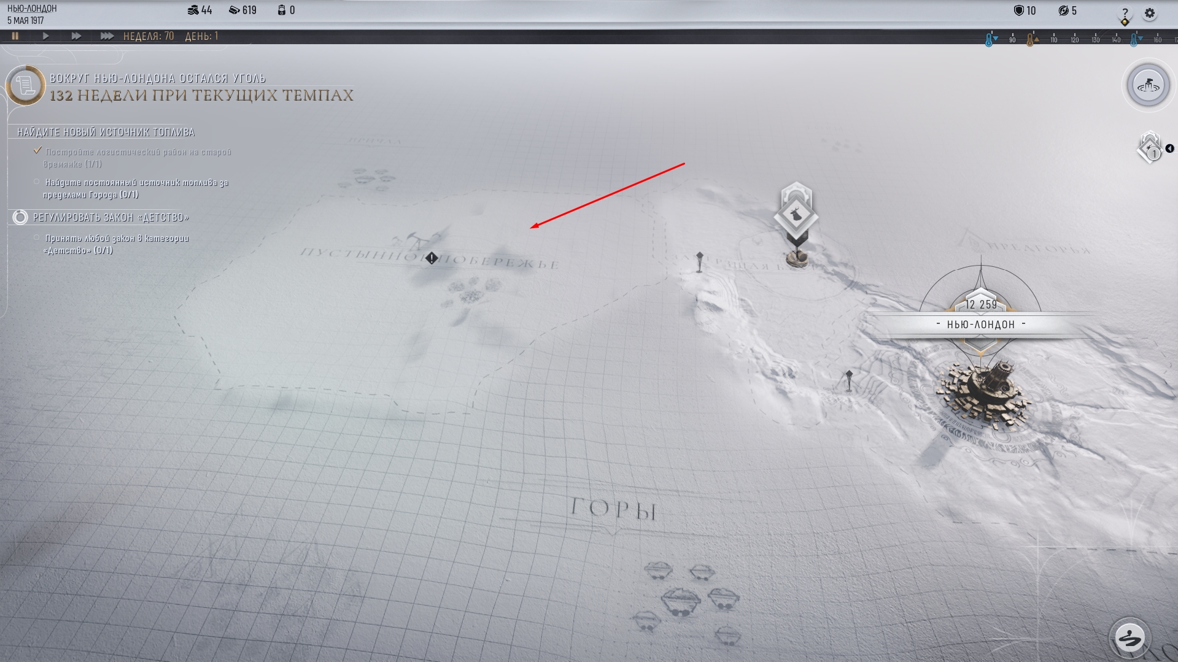The height and width of the screenshot is (662, 1178).
Task: Click the population counter 12 259
Action: pyautogui.click(x=981, y=304)
